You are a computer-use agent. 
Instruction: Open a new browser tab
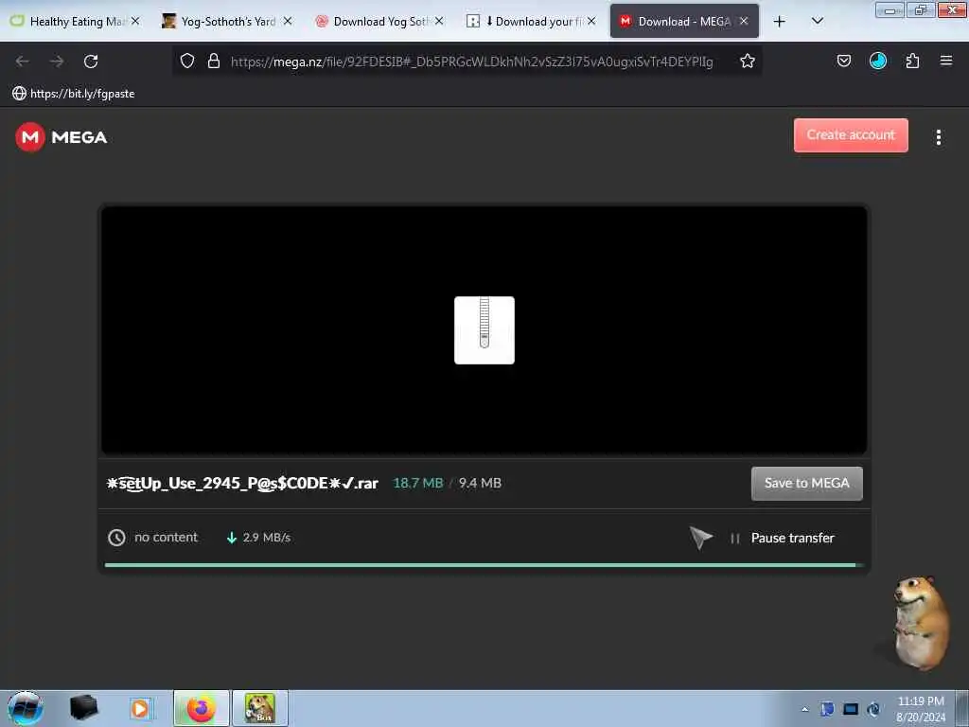click(x=780, y=22)
